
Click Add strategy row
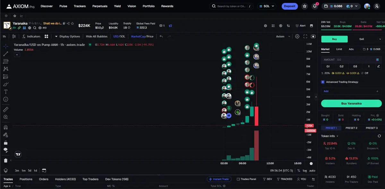point(352,91)
